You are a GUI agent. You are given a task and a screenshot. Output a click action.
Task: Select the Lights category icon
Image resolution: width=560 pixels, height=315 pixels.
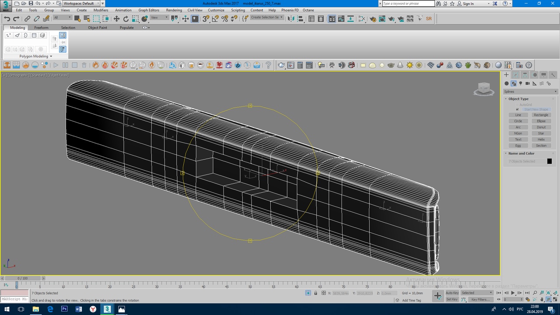point(521,84)
